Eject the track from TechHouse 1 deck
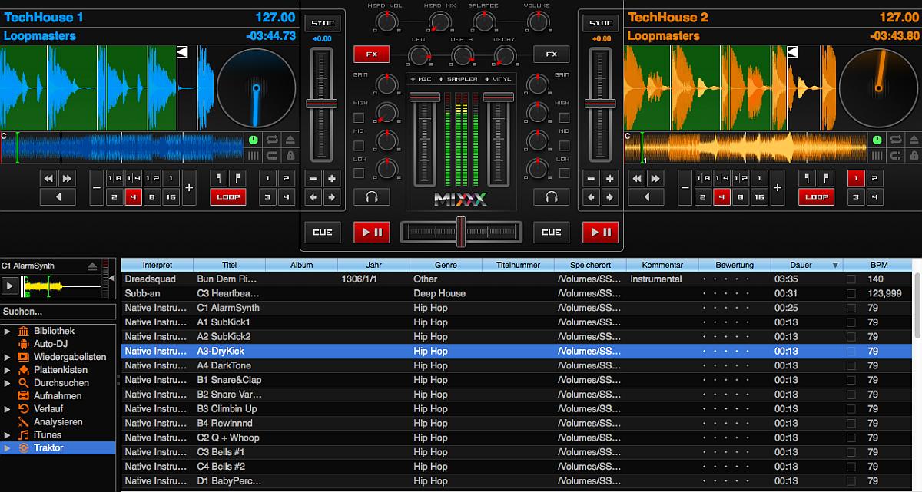The height and width of the screenshot is (492, 922). [290, 140]
